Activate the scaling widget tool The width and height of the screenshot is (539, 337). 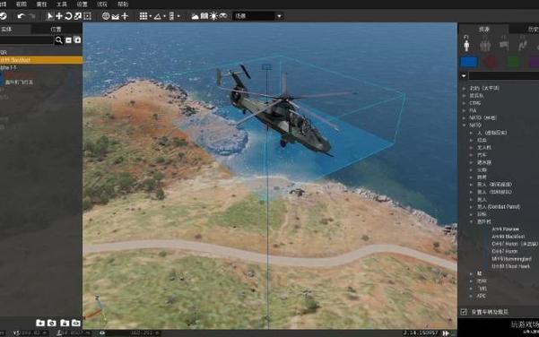tap(78, 16)
